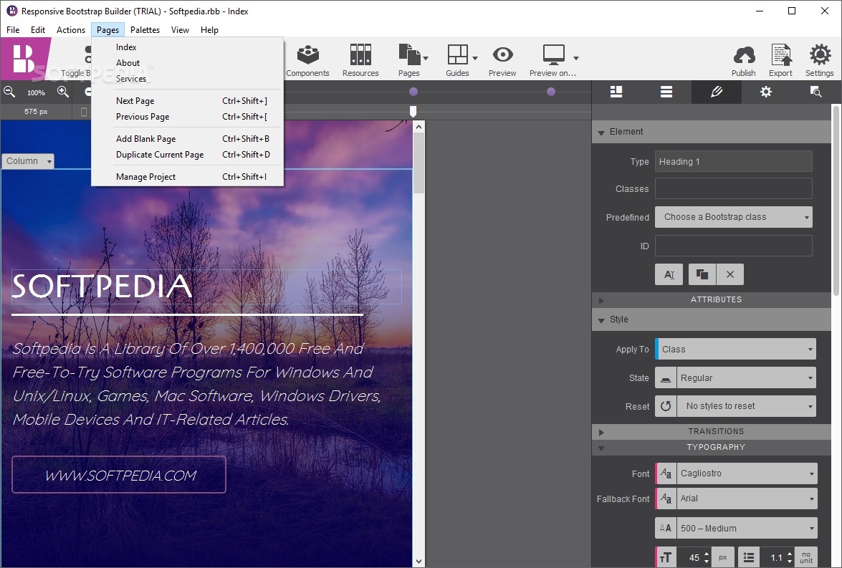
Task: Open the Pages toolbar dropdown arrow
Action: 426,58
